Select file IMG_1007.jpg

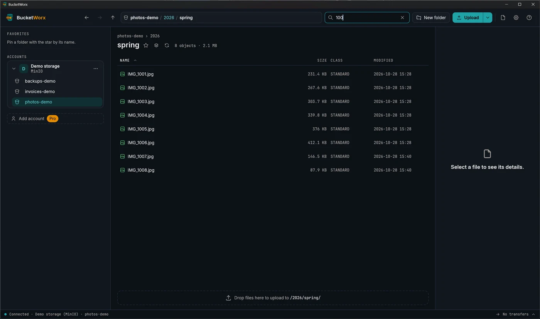[x=273, y=157]
